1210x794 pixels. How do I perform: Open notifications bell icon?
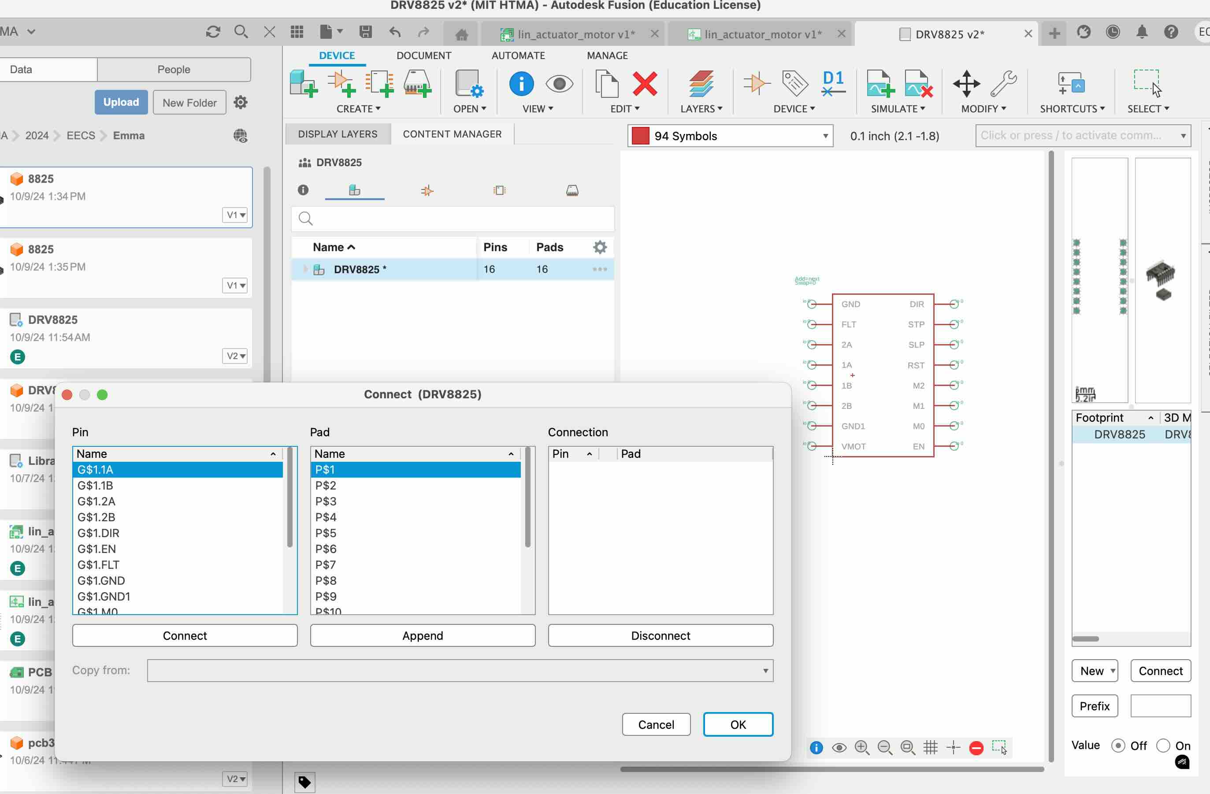click(x=1142, y=32)
